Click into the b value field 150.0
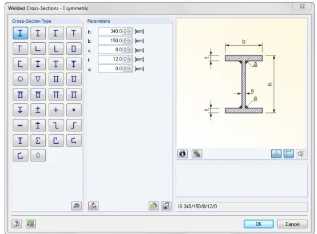This screenshot has width=317, height=234. pyautogui.click(x=110, y=41)
